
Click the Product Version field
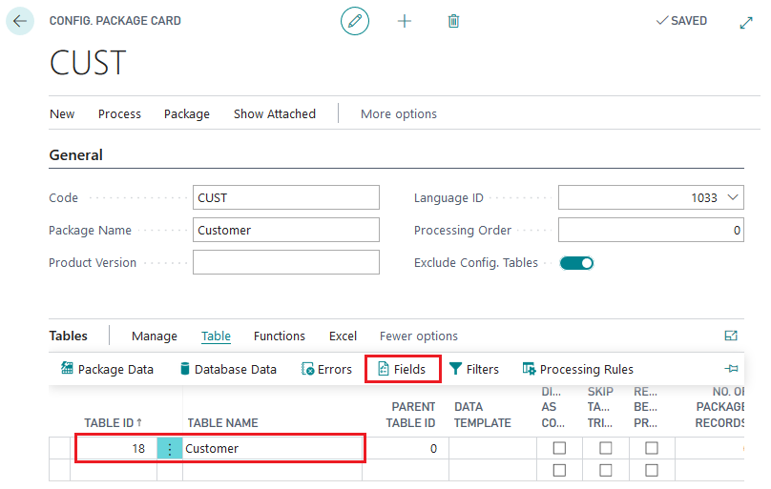[286, 262]
